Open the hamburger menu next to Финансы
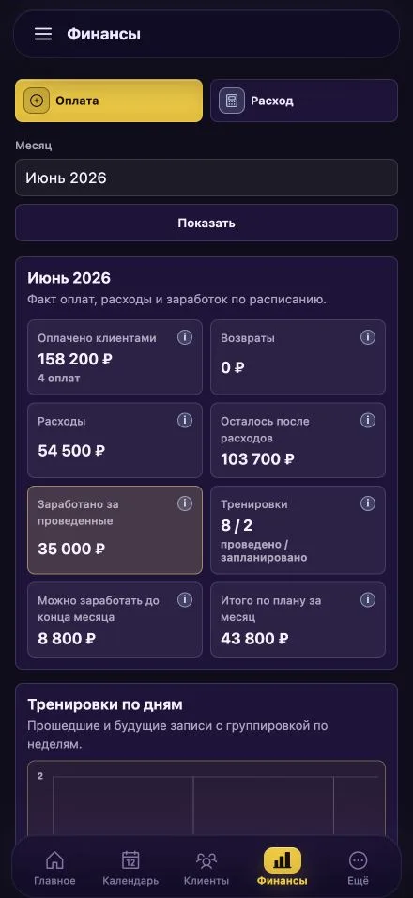This screenshot has width=413, height=898. tap(43, 34)
